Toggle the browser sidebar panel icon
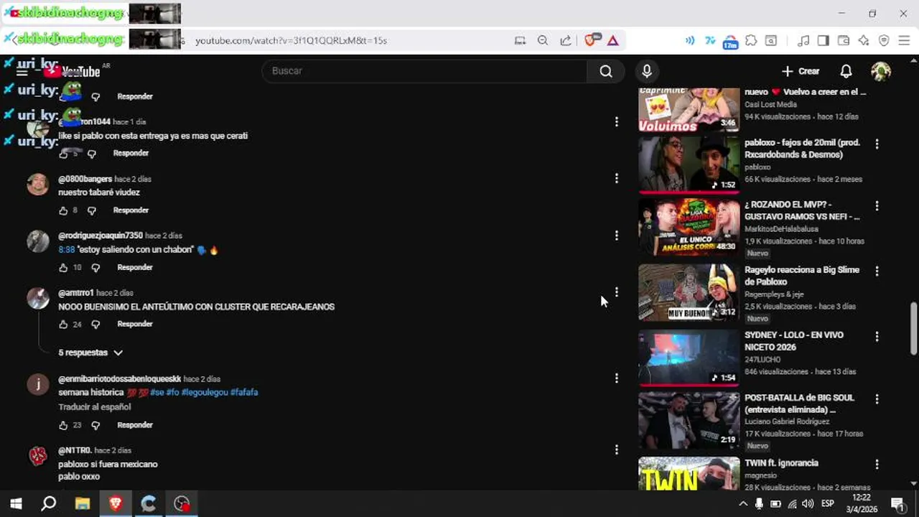 point(824,40)
